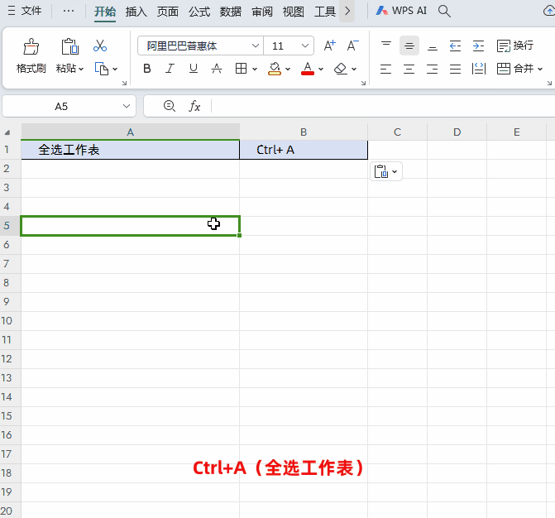Open WPS AI assistant

401,11
